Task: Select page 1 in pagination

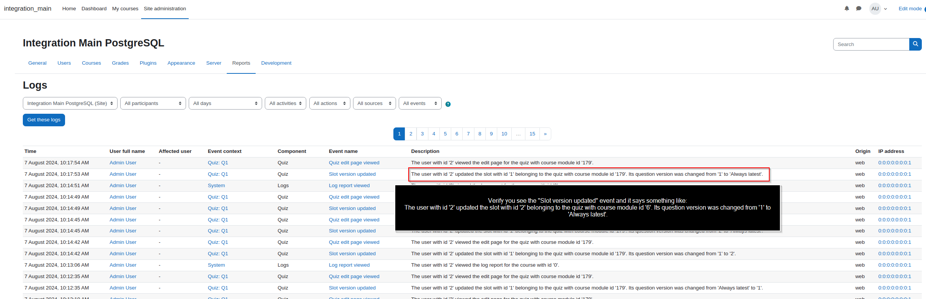Action: (399, 134)
